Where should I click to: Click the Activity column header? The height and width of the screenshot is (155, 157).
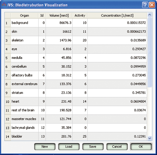(80, 15)
